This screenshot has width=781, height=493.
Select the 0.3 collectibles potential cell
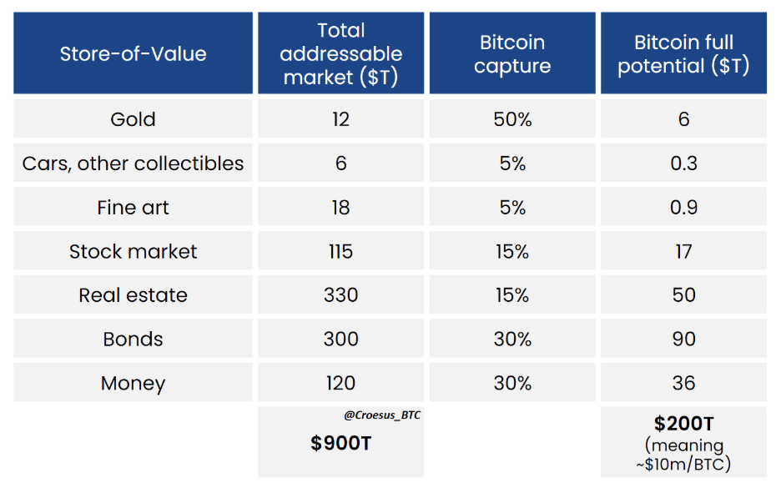coord(683,163)
